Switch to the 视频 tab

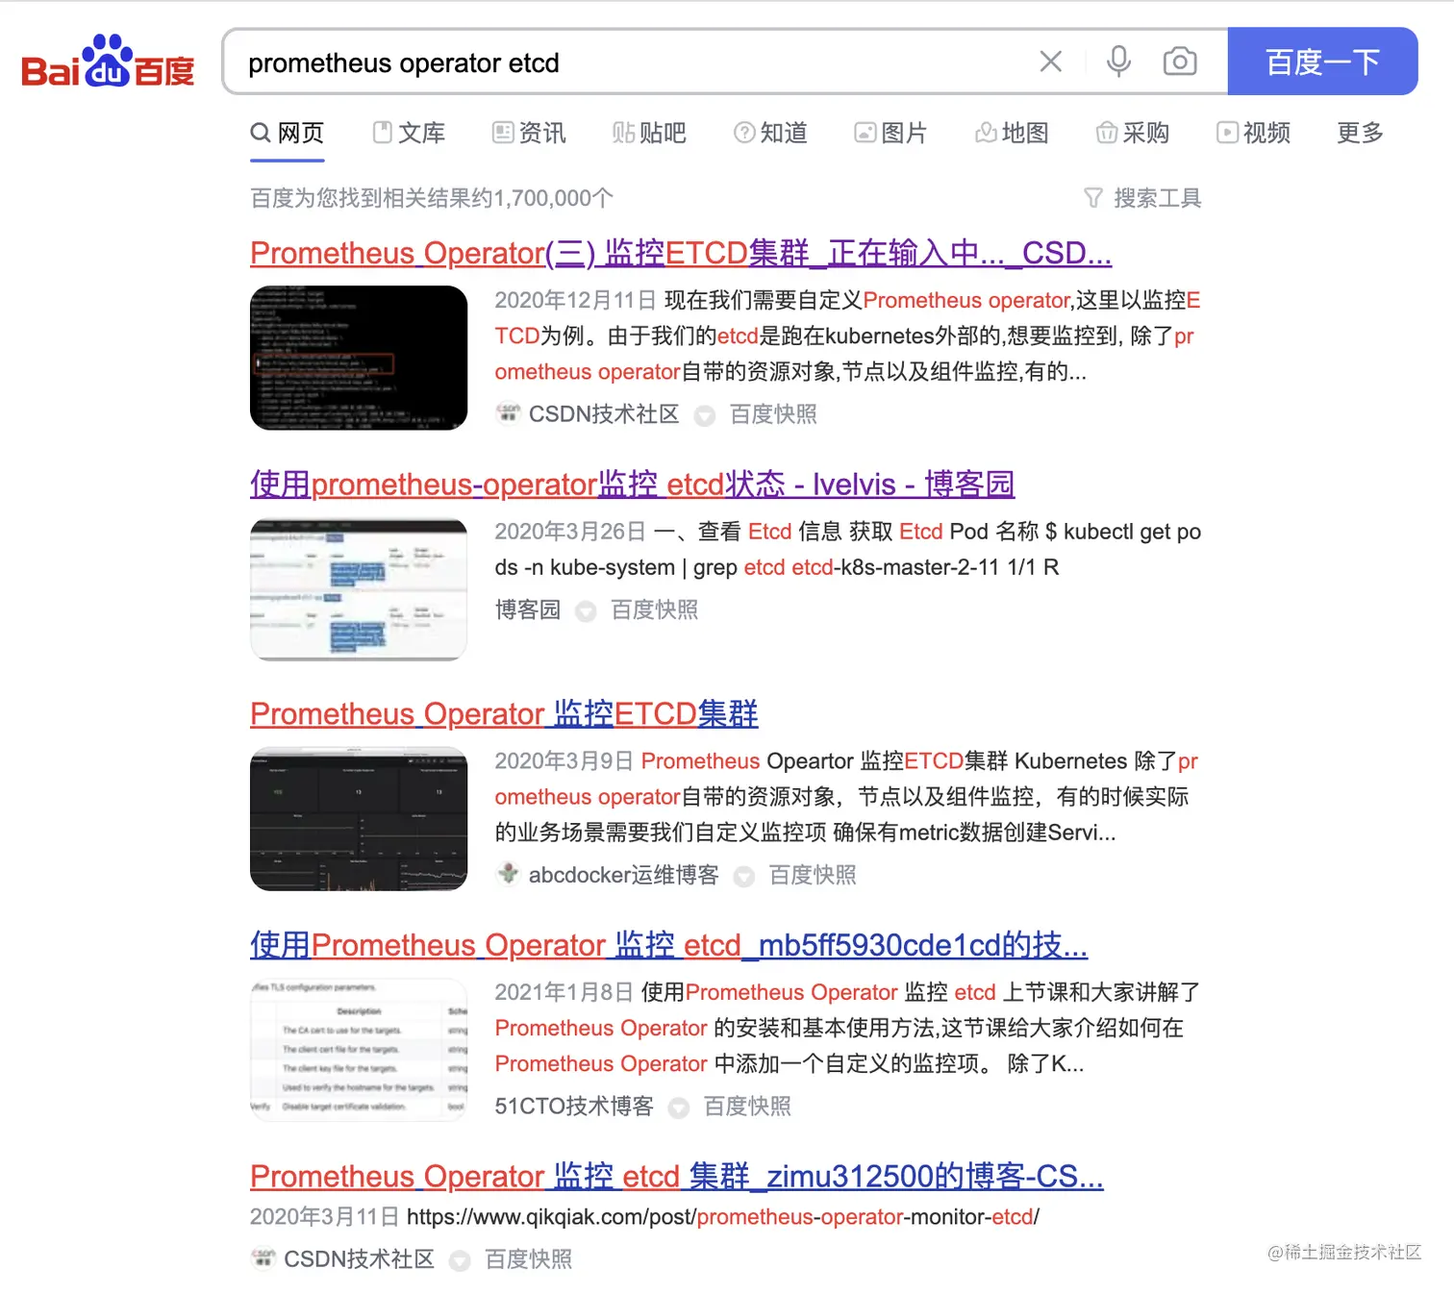click(x=1254, y=133)
